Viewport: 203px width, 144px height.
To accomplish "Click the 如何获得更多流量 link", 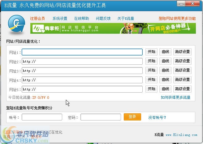I will (175, 98).
